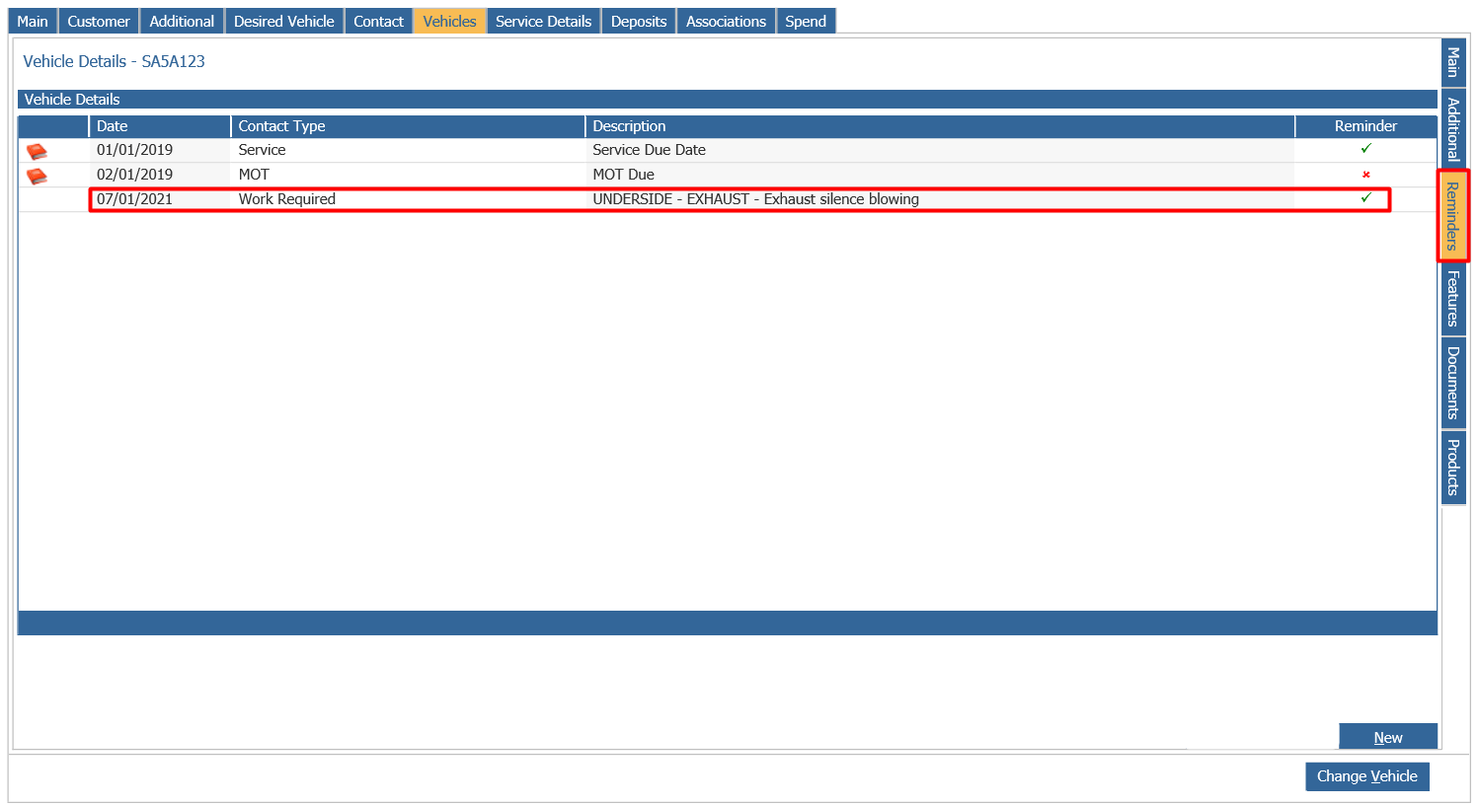This screenshot has width=1479, height=806.
Task: Select the vertical Reminders side tab
Action: (1452, 215)
